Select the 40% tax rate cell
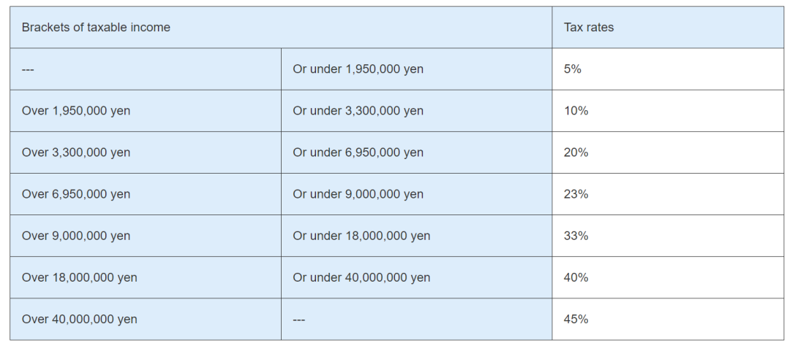This screenshot has height=348, width=790. (668, 278)
